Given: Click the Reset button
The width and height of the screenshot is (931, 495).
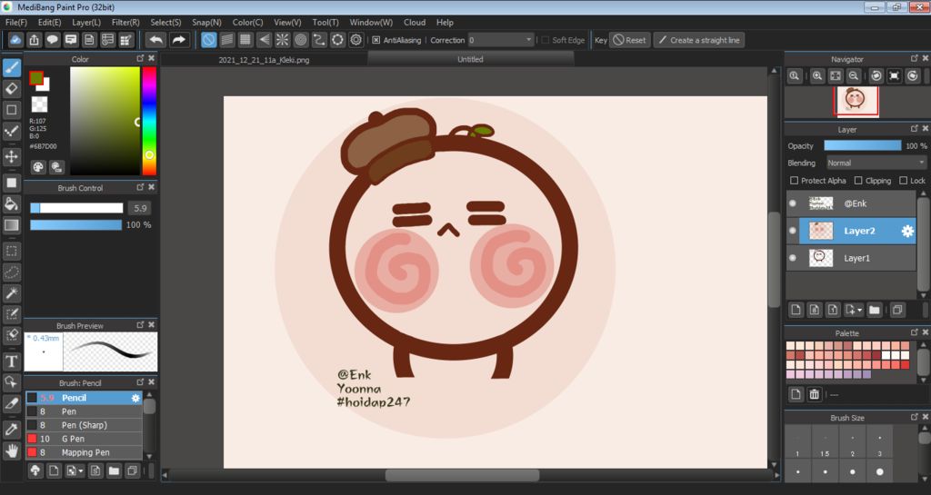Looking at the screenshot, I should tap(630, 40).
